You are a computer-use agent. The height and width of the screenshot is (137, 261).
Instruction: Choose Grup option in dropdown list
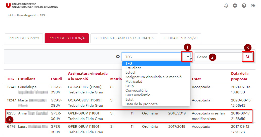(156, 86)
